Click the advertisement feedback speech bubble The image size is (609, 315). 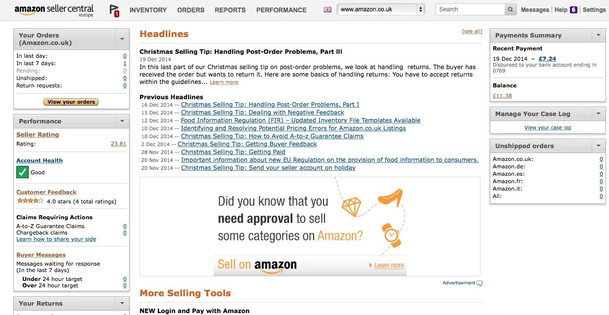point(479,283)
